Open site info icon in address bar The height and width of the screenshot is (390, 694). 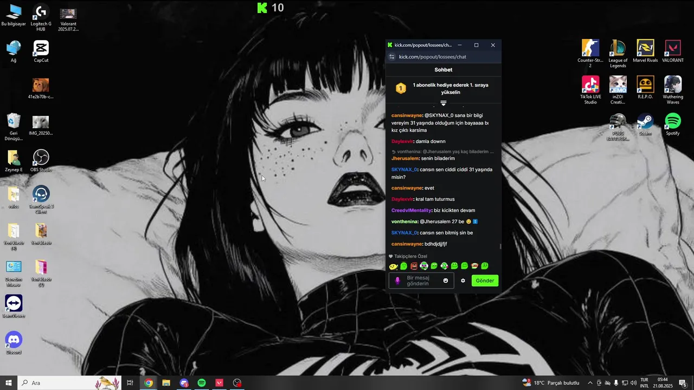pyautogui.click(x=392, y=57)
